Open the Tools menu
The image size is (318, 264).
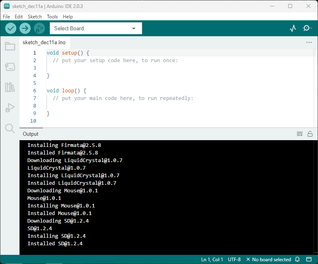52,17
